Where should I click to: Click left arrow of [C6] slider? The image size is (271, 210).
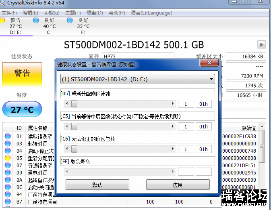67,149
